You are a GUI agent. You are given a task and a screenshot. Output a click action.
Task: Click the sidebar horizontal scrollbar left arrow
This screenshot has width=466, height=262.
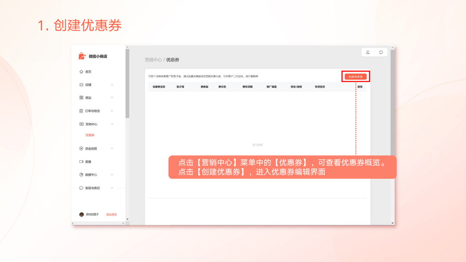click(x=73, y=223)
